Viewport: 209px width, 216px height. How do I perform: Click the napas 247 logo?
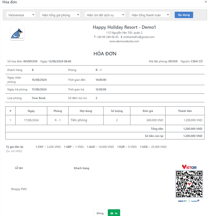point(182,201)
